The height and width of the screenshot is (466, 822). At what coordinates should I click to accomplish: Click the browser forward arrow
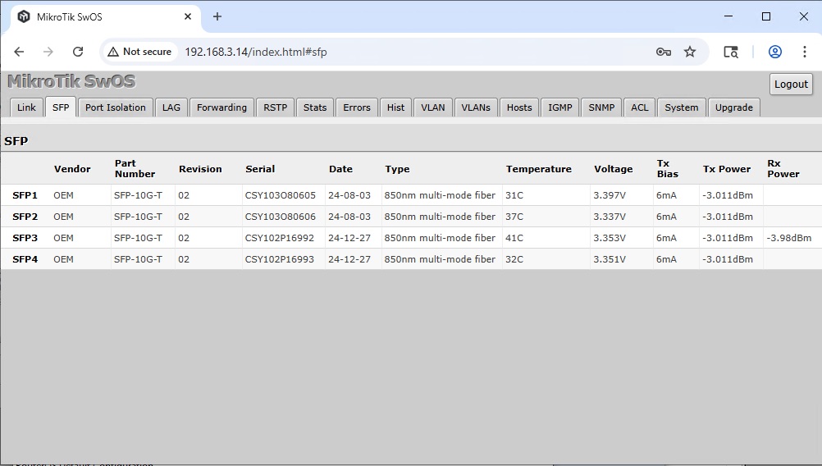[48, 52]
